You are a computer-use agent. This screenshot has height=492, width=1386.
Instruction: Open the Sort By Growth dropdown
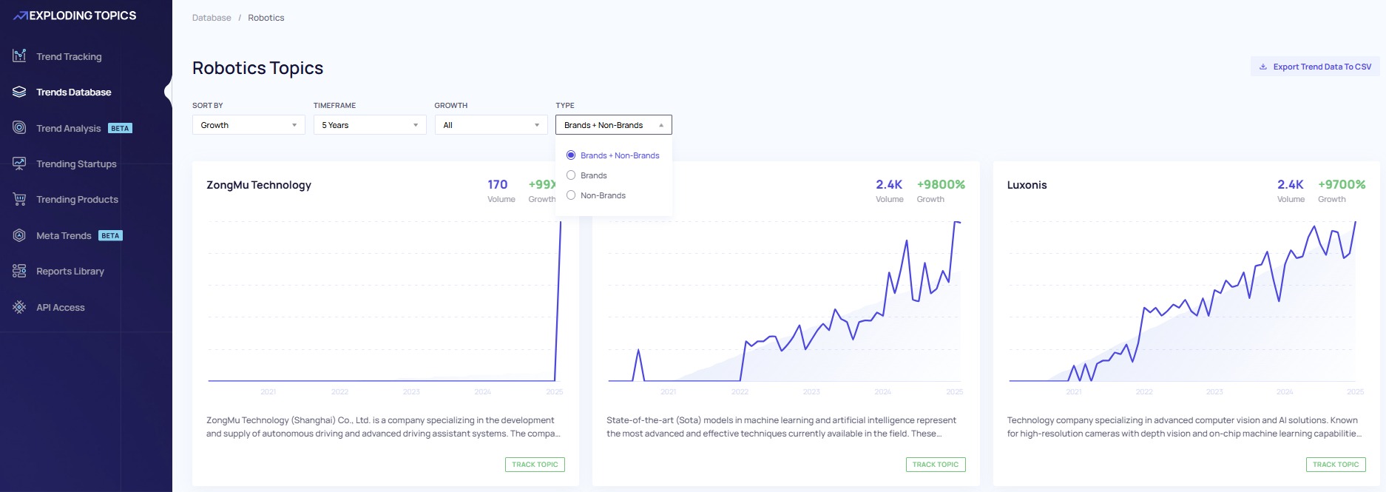pyautogui.click(x=249, y=125)
